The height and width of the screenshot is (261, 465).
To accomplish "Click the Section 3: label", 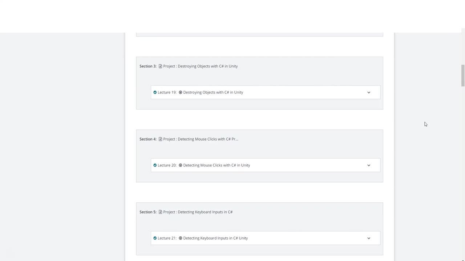I will click(148, 66).
